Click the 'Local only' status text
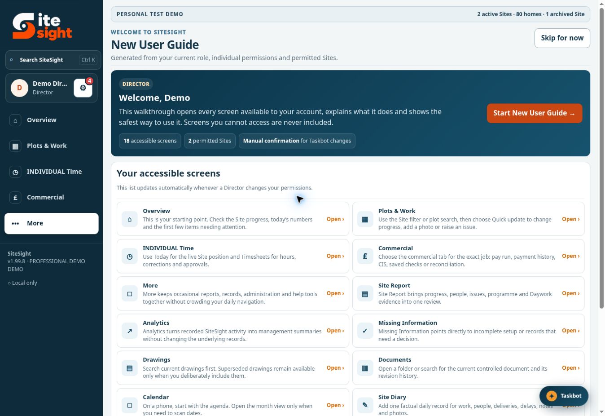This screenshot has height=416, width=605. tap(22, 283)
